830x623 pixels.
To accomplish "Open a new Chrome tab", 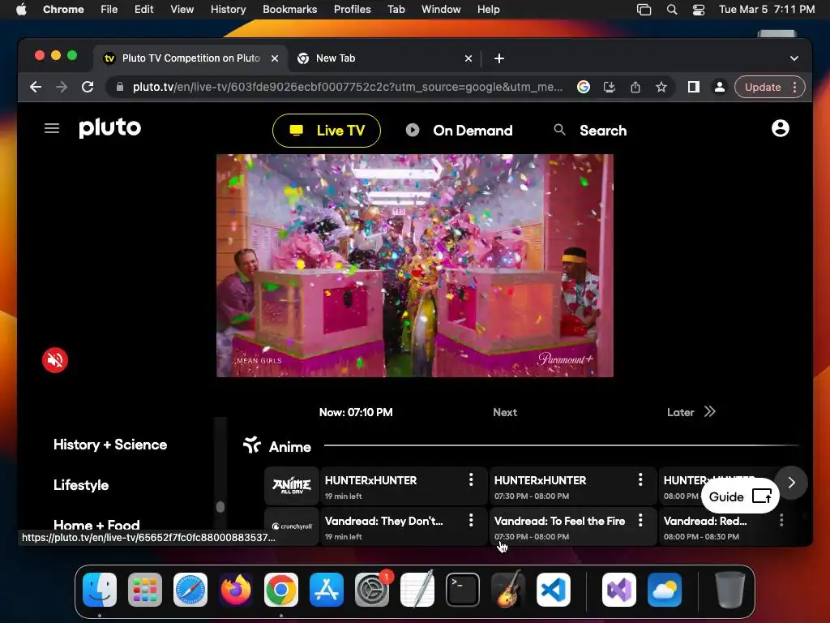I will click(499, 58).
